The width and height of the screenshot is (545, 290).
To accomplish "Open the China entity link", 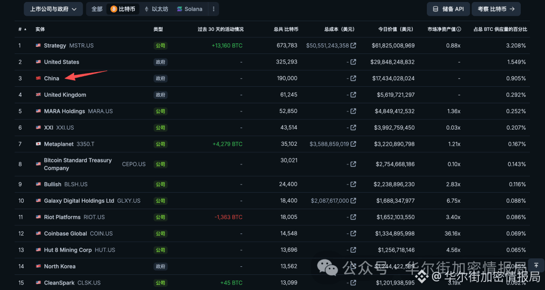I will (x=51, y=78).
